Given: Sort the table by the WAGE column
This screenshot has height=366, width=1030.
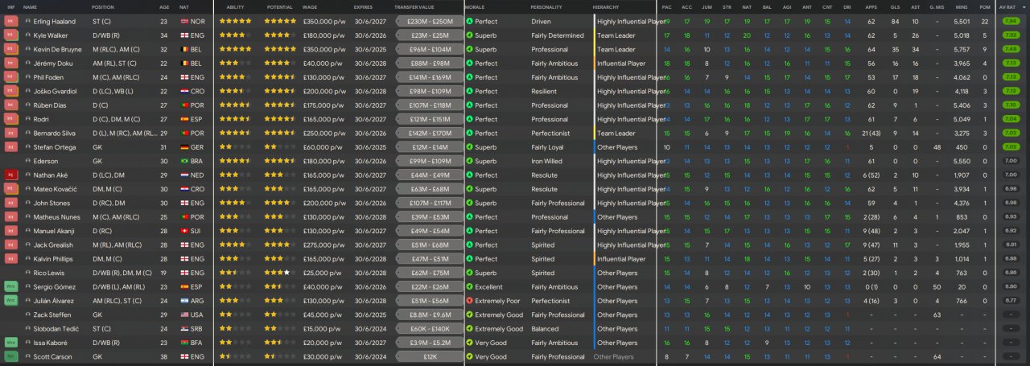Looking at the screenshot, I should [x=310, y=6].
